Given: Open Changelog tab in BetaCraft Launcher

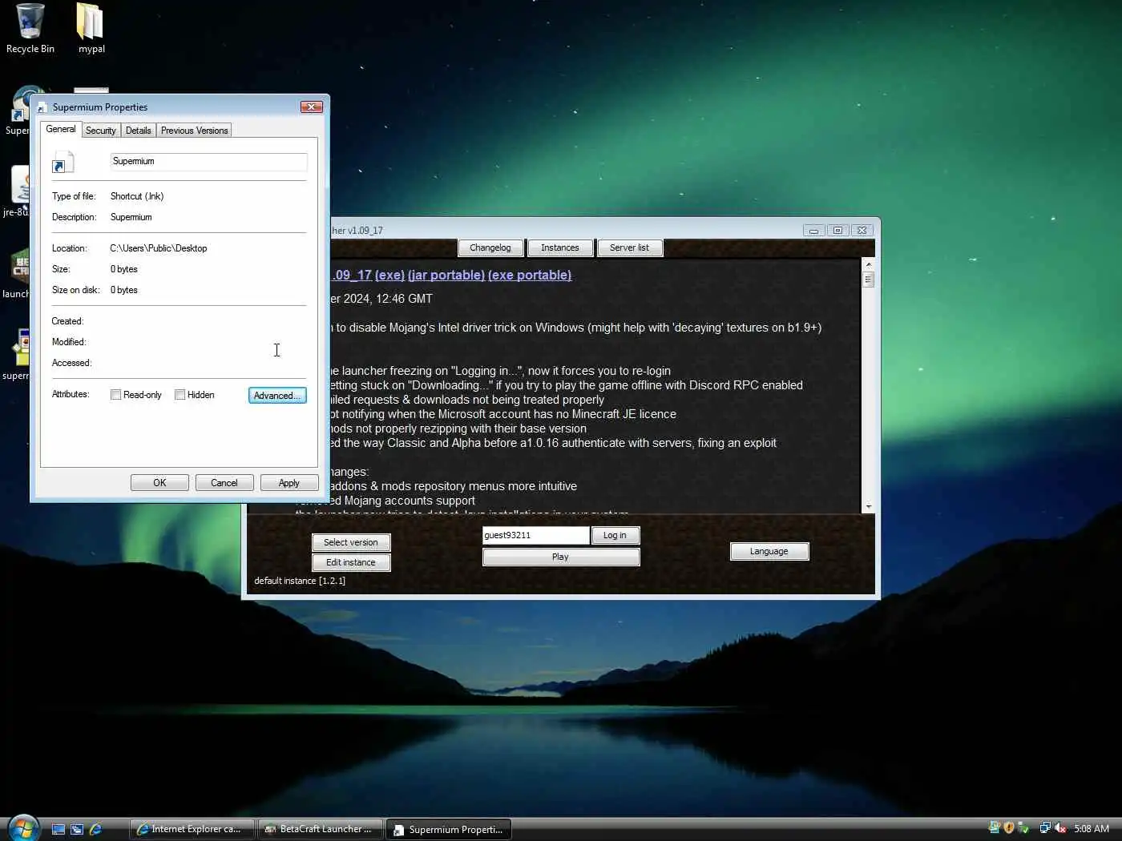Looking at the screenshot, I should pyautogui.click(x=490, y=248).
